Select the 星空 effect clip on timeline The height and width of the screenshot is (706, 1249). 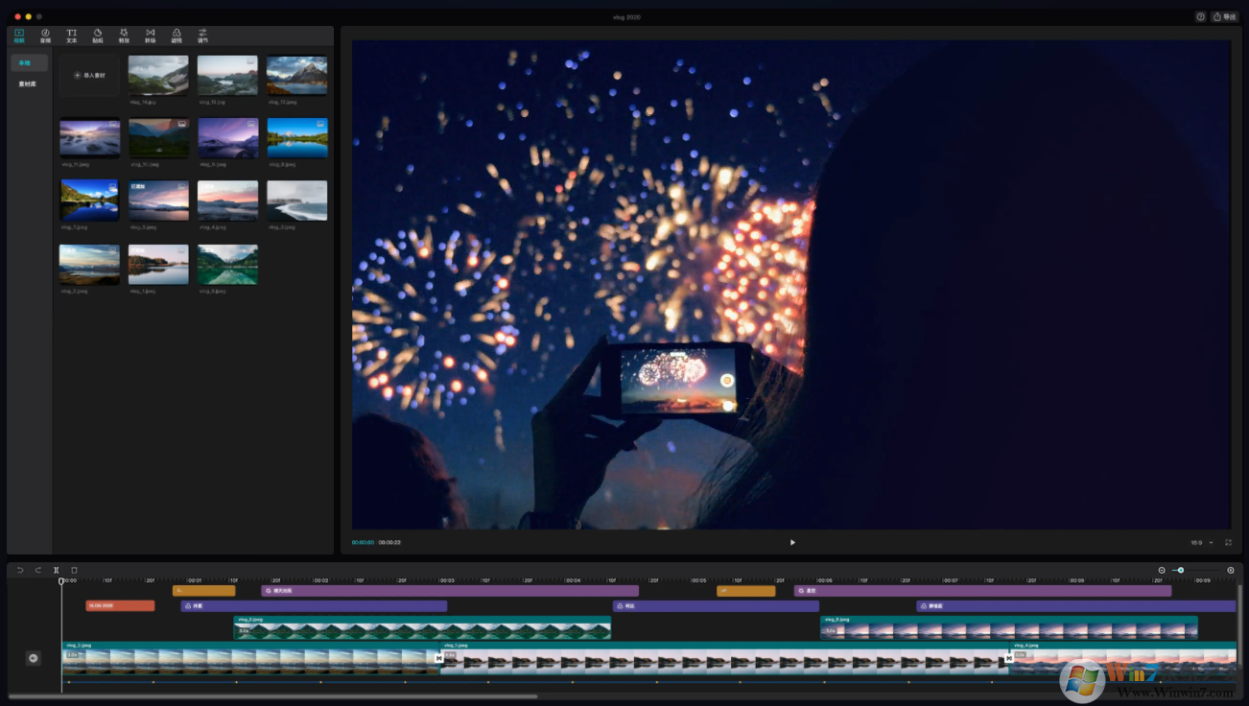(x=982, y=591)
